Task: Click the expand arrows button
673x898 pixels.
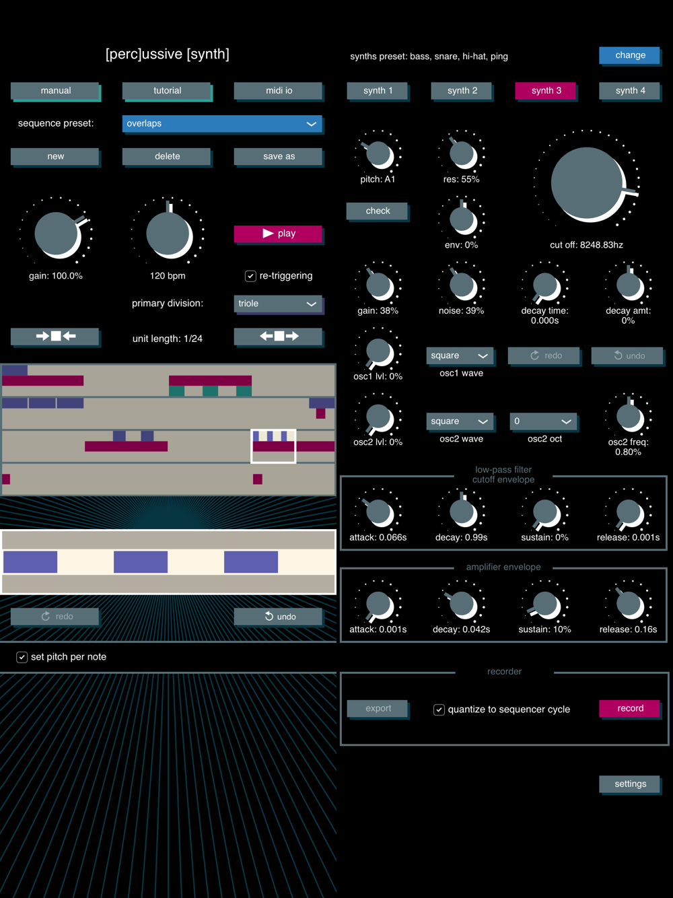Action: pyautogui.click(x=279, y=336)
